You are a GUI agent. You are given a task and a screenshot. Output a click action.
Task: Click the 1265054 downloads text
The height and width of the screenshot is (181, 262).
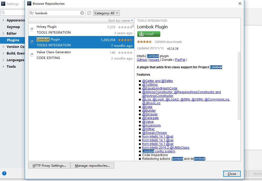click(x=168, y=42)
